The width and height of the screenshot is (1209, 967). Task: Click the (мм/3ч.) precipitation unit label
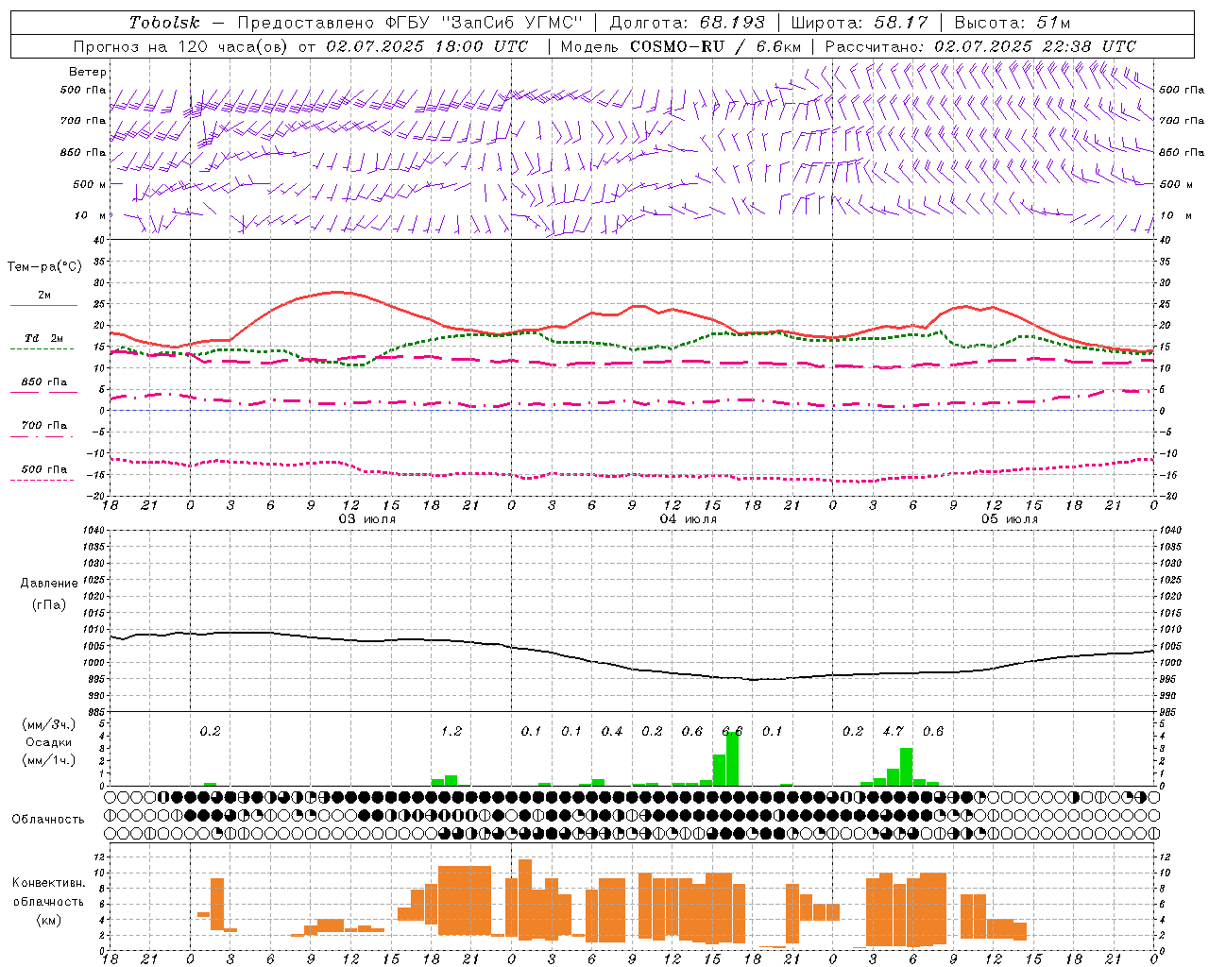tap(48, 724)
